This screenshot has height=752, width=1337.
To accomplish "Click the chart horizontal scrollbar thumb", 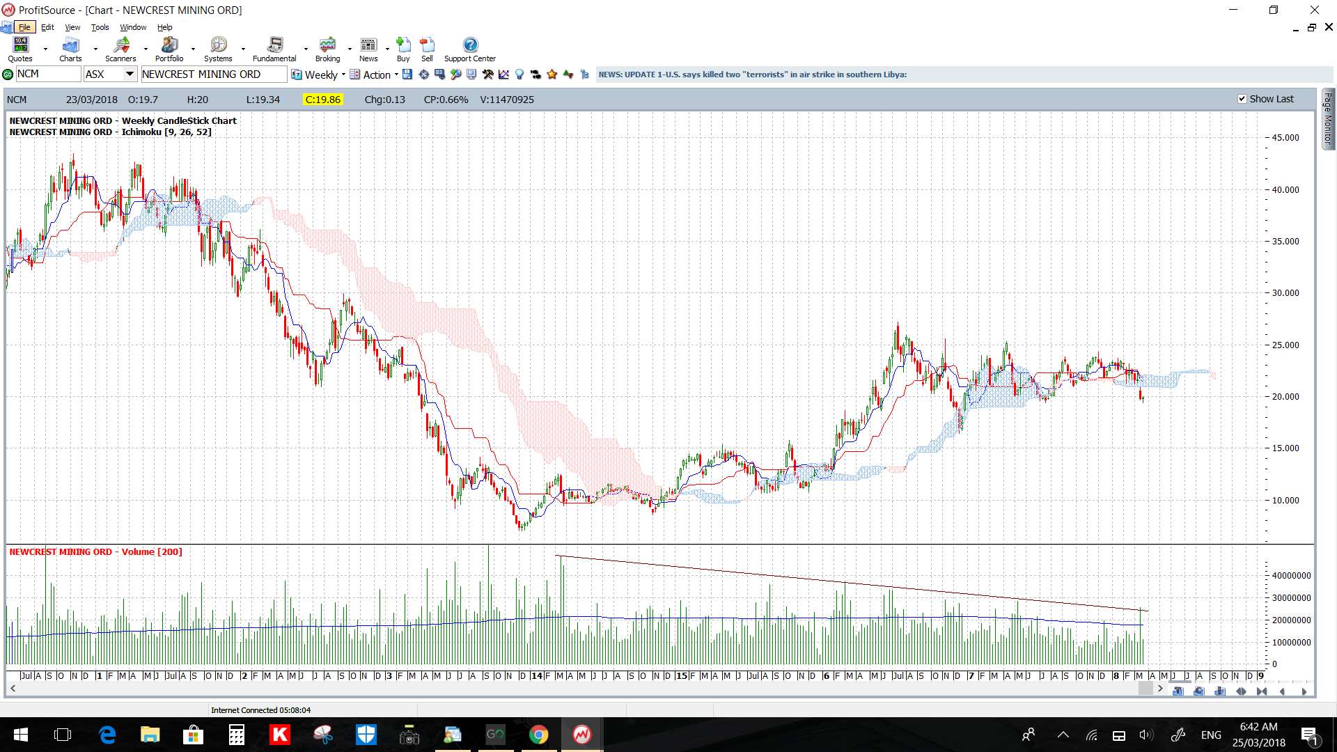I will tap(1146, 689).
